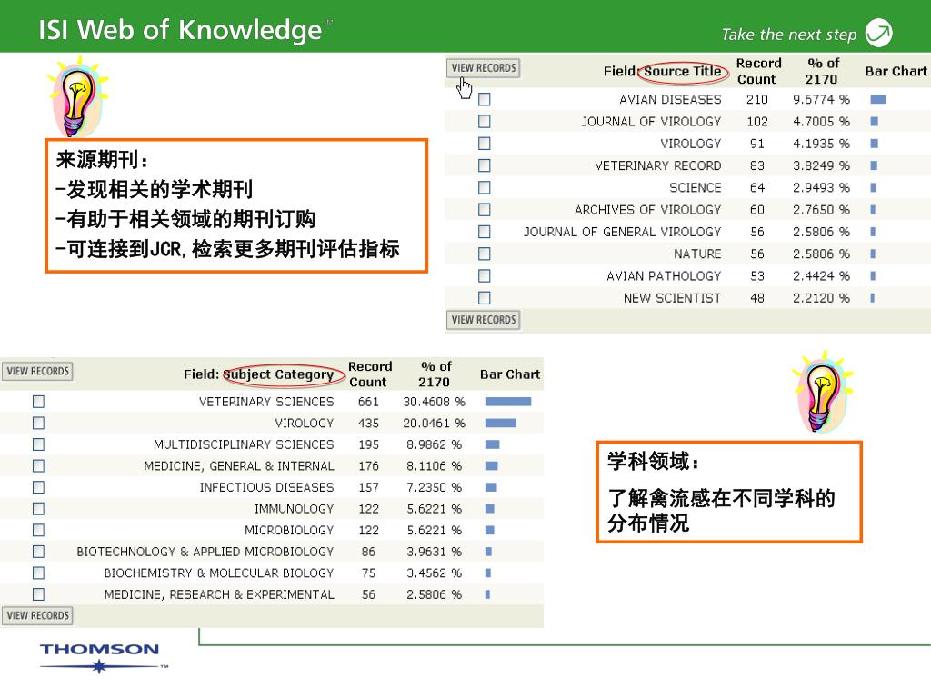931x698 pixels.
Task: Check the SCIENCE journal checkbox
Action: tap(485, 187)
